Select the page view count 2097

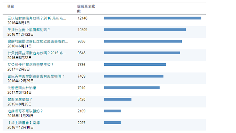81,123
